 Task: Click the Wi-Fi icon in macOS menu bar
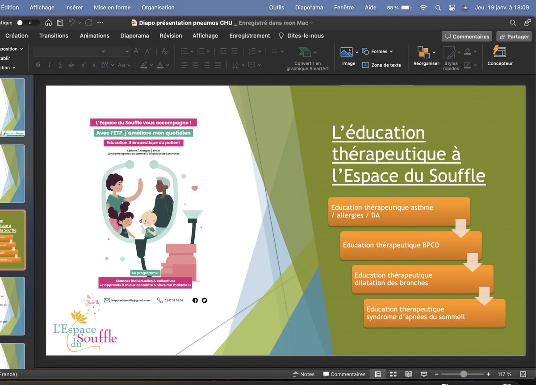[x=423, y=8]
